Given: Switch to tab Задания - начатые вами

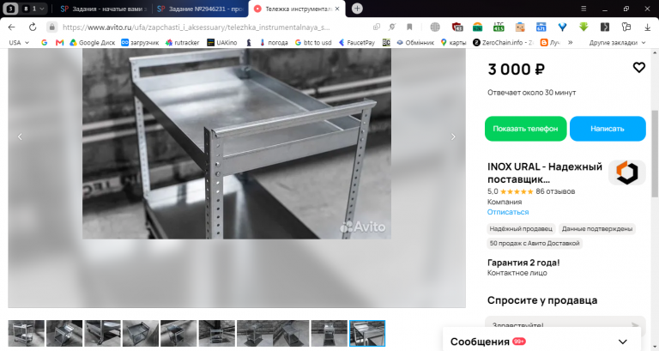Looking at the screenshot, I should pyautogui.click(x=103, y=9).
